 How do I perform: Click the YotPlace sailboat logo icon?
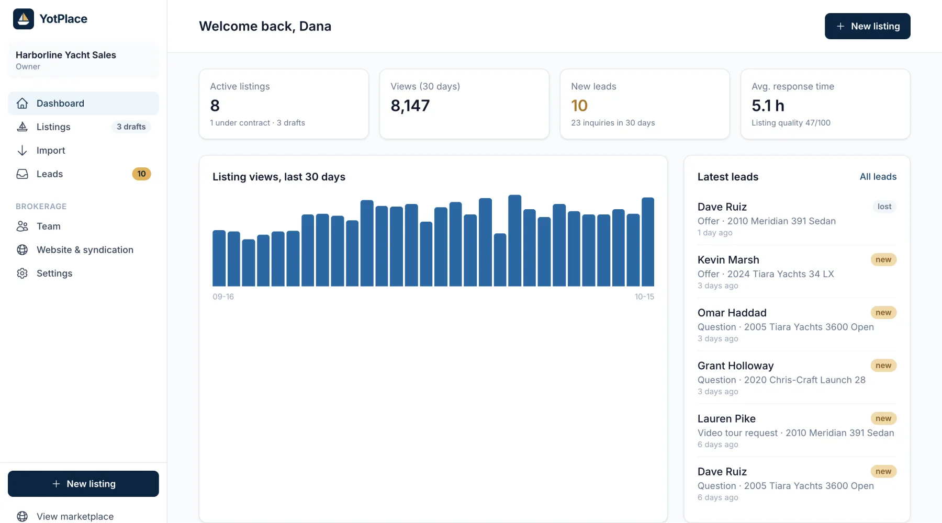[24, 19]
